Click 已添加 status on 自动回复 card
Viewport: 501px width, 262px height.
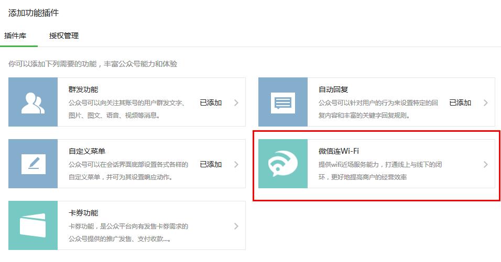461,102
